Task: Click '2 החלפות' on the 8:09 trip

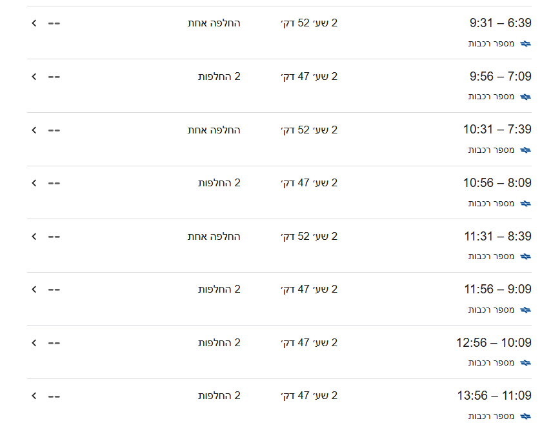Action: pos(219,183)
